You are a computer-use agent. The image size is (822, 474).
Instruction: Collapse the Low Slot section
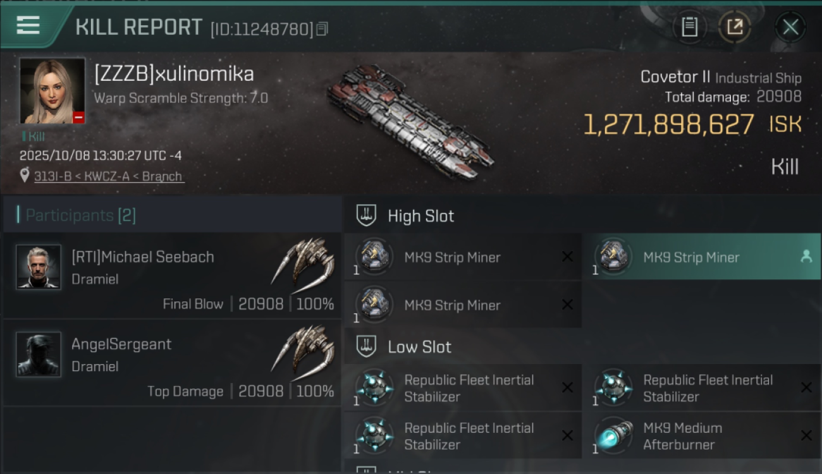(x=367, y=346)
